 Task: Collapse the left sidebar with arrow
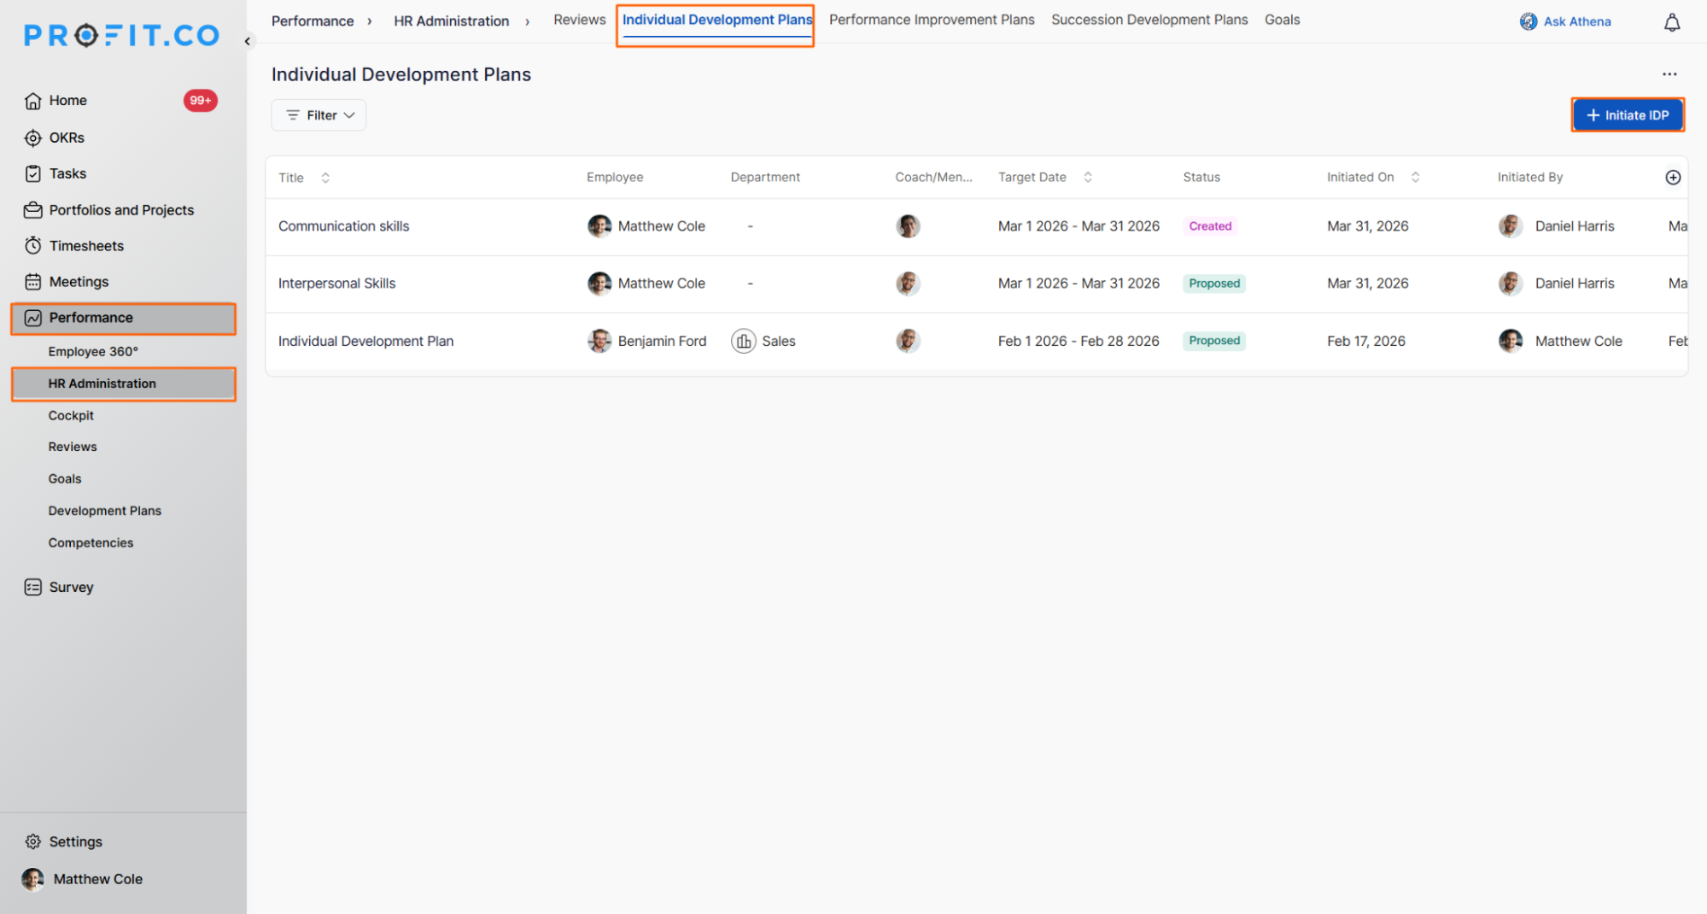(248, 41)
